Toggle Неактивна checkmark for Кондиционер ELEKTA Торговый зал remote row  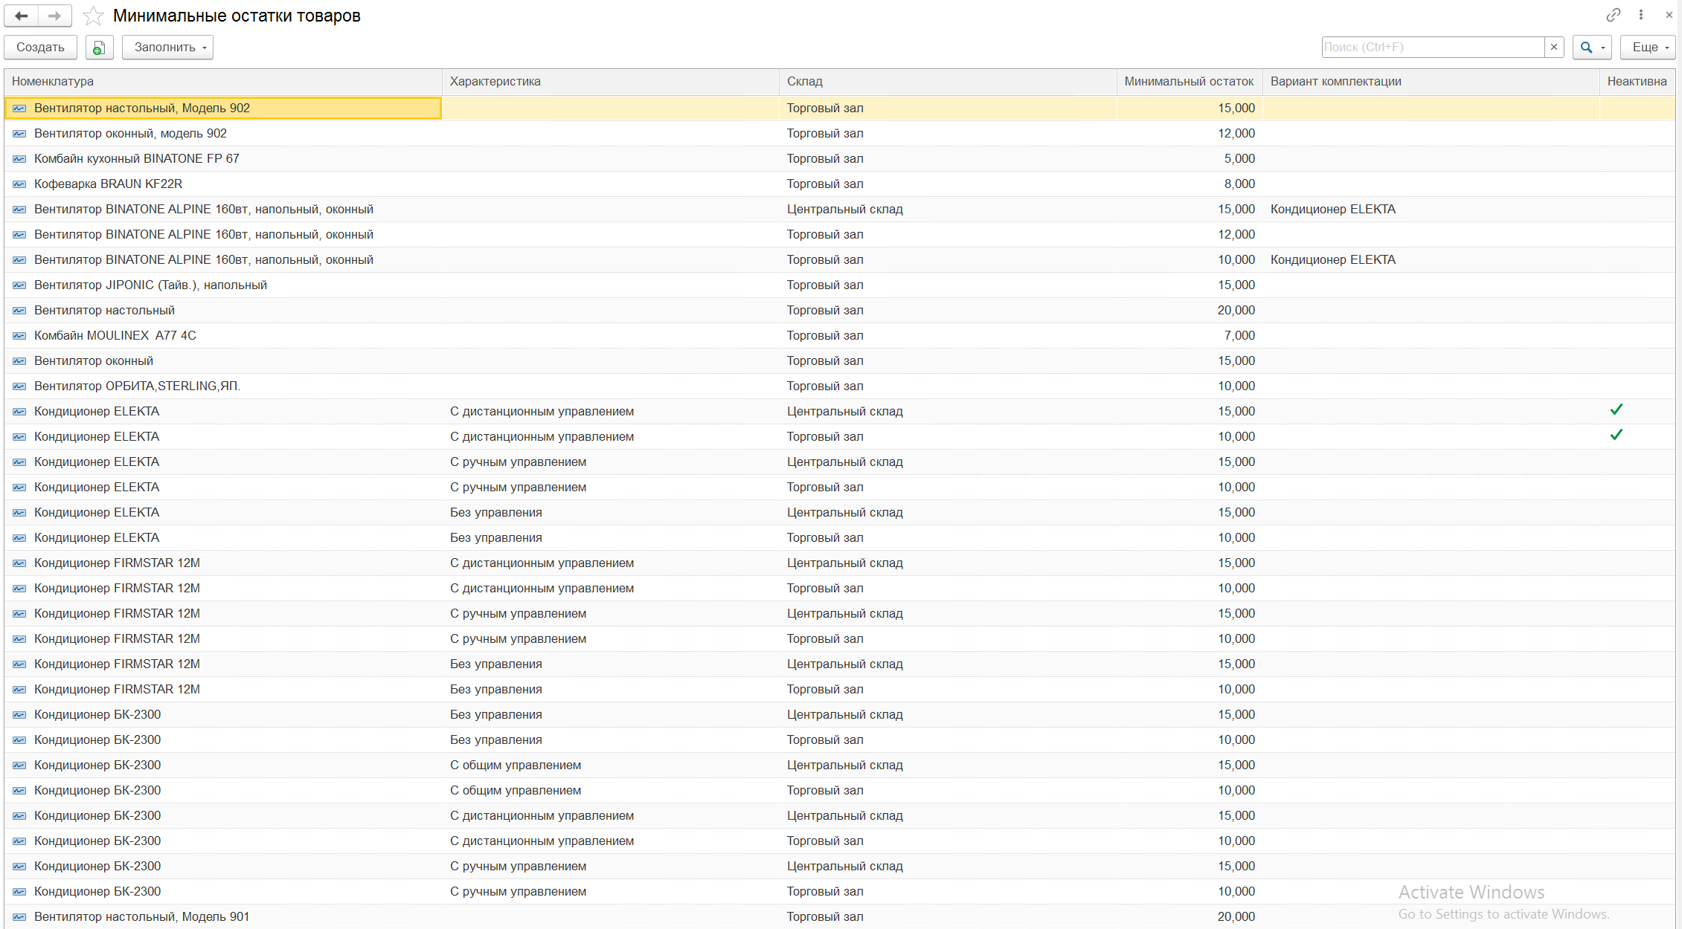[x=1617, y=436]
